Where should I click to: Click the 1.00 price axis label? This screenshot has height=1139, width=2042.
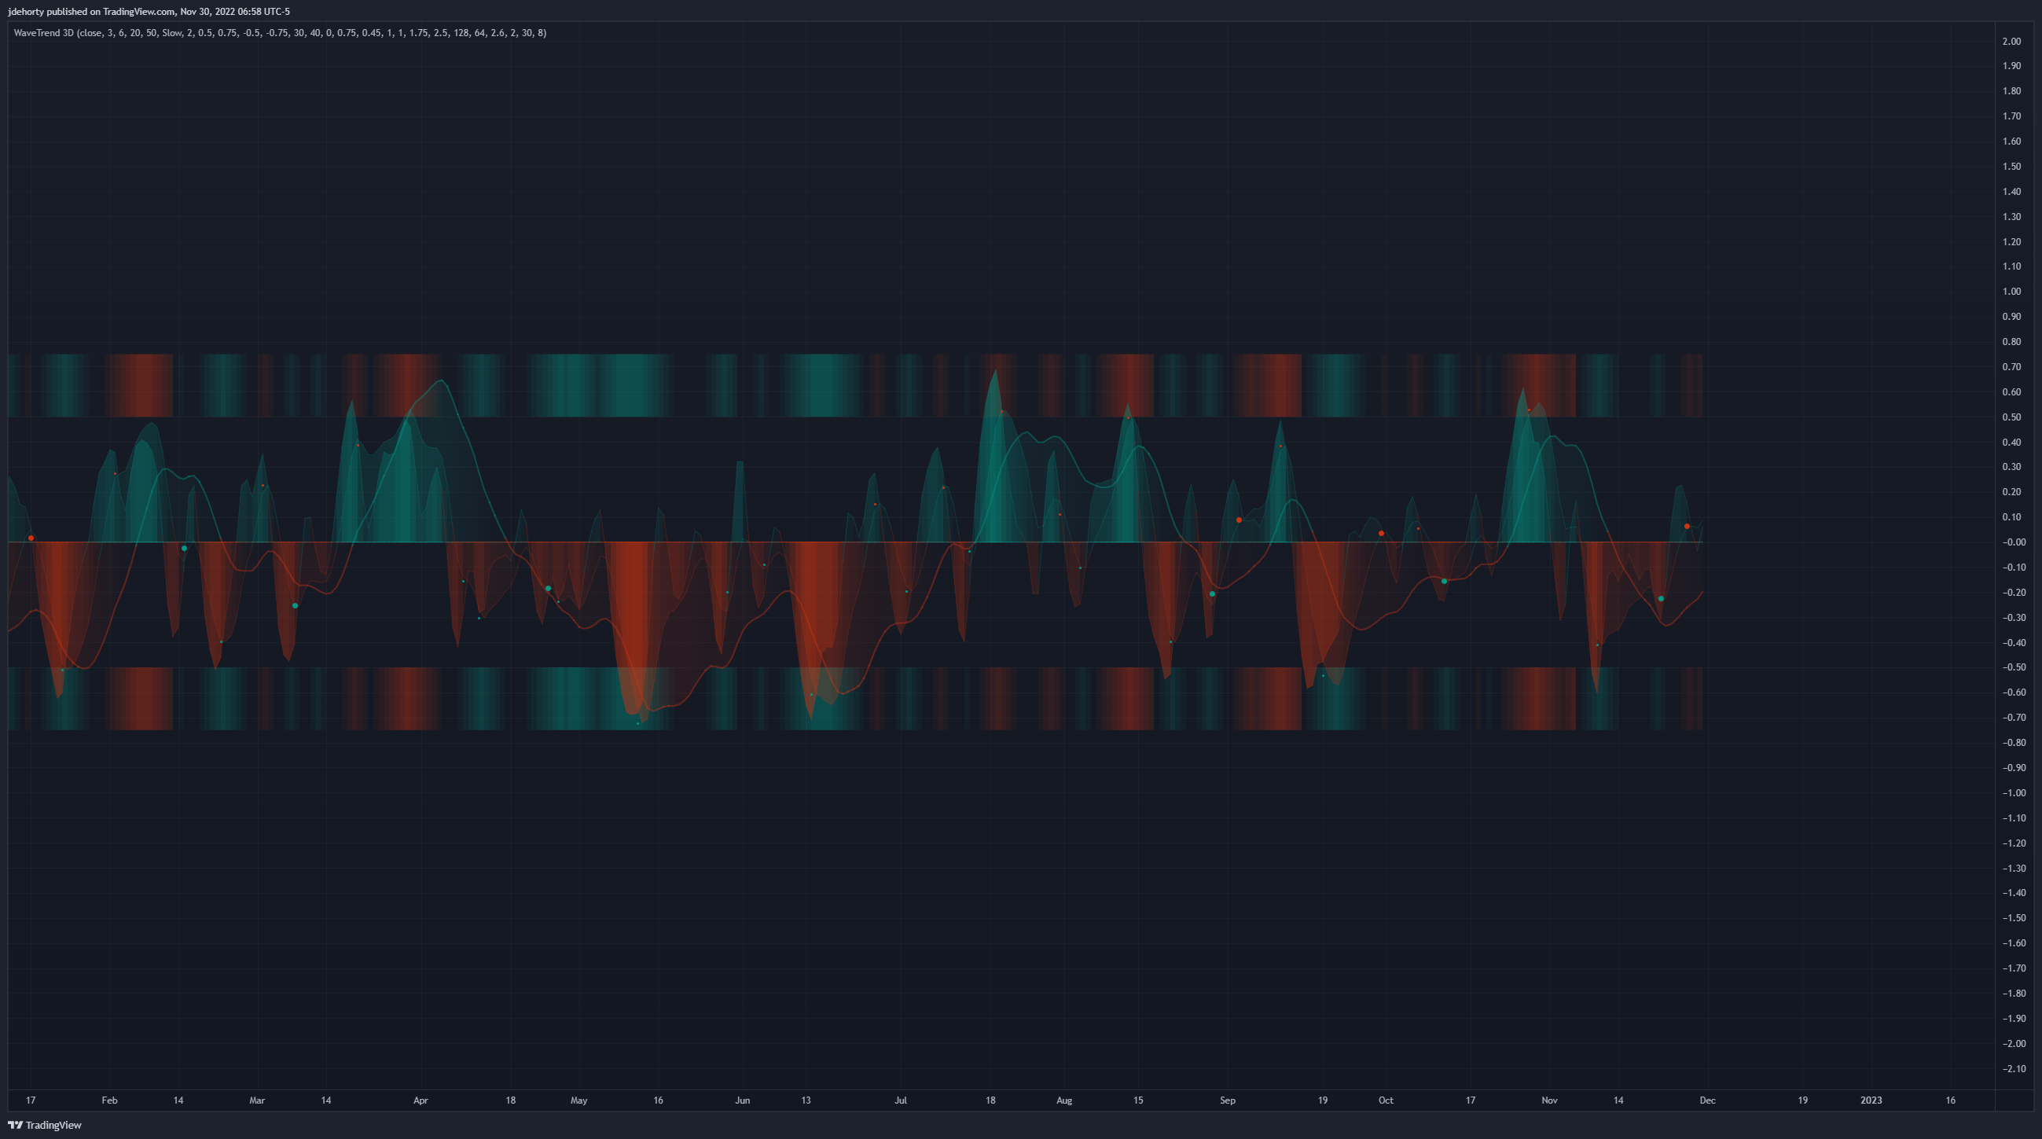coord(2011,292)
